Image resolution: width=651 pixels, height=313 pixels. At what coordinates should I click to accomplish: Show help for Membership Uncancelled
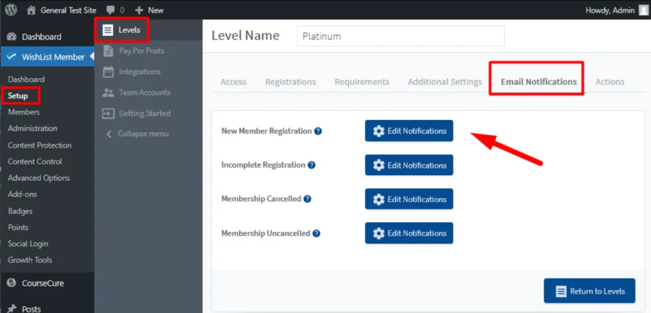pos(317,234)
